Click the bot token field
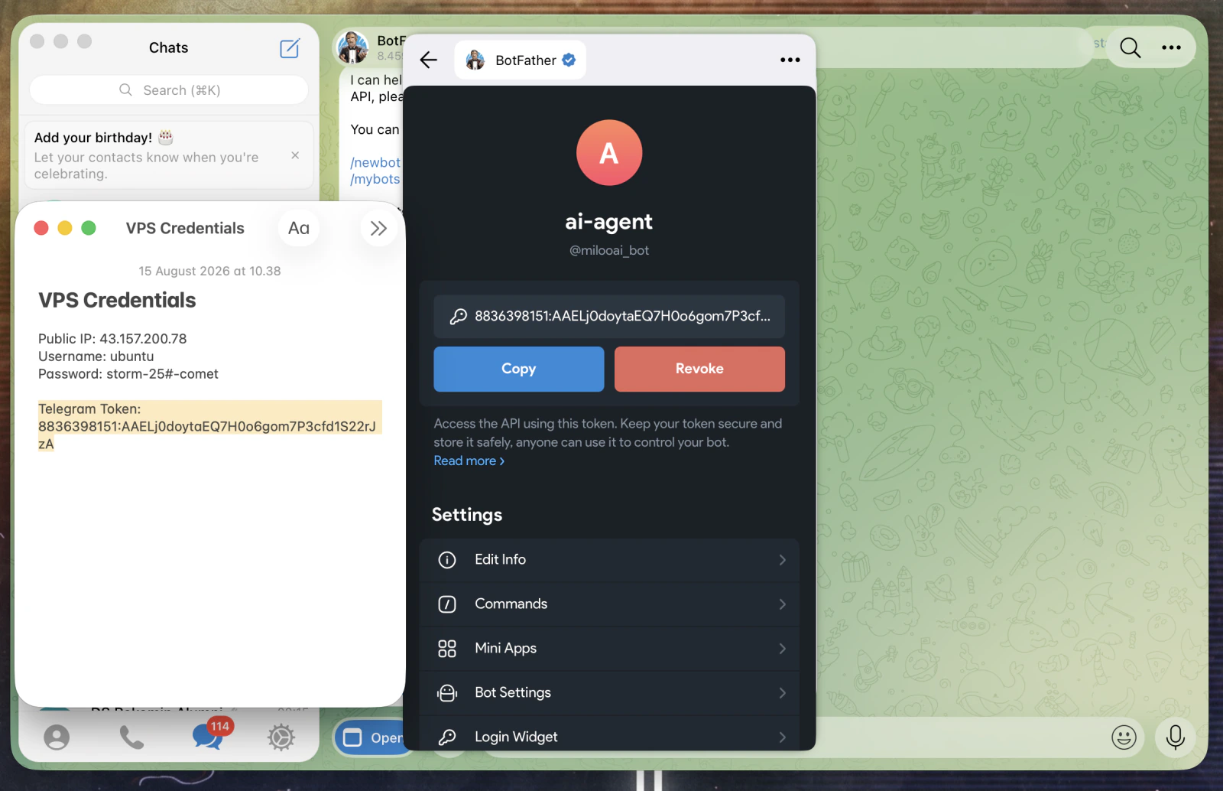Viewport: 1223px width, 791px height. click(609, 317)
